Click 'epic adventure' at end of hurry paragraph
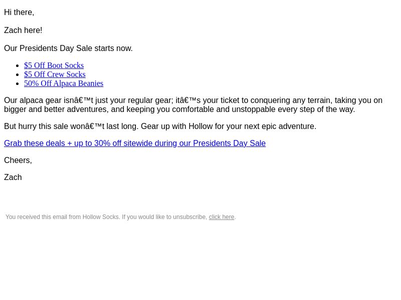 coord(290,126)
